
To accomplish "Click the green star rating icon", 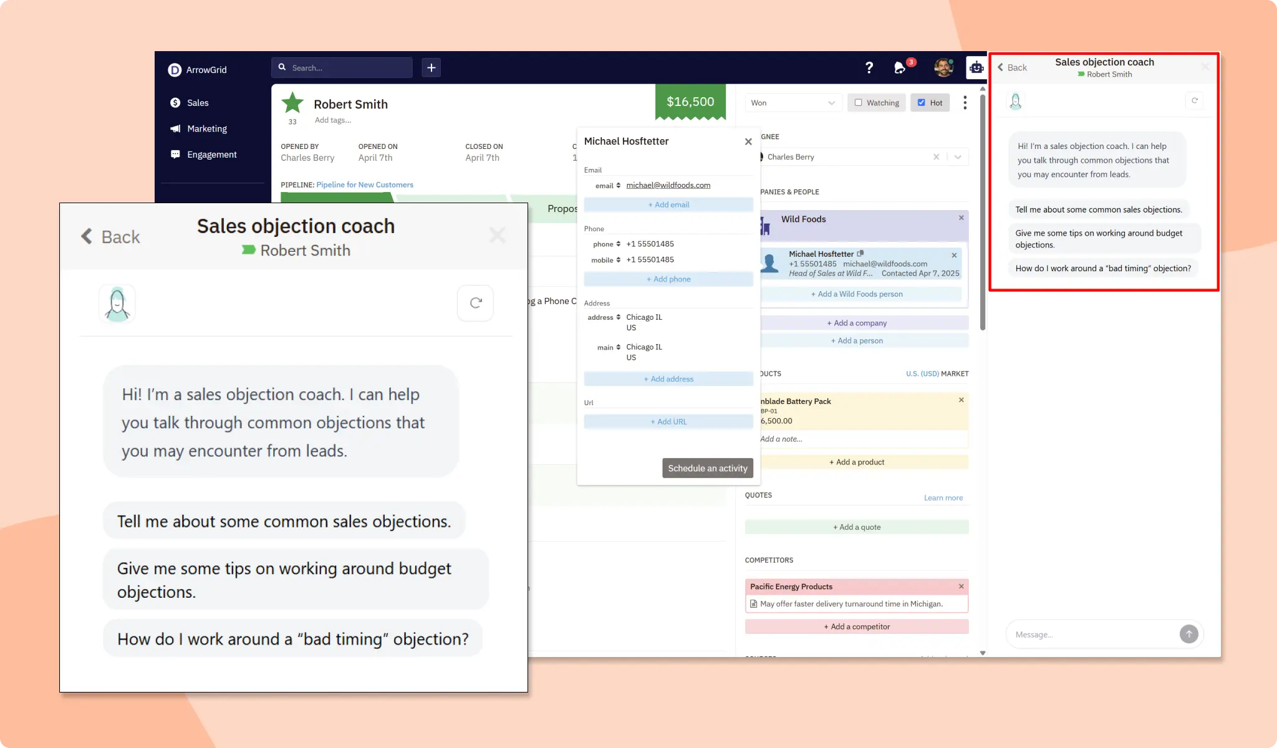I will (292, 103).
